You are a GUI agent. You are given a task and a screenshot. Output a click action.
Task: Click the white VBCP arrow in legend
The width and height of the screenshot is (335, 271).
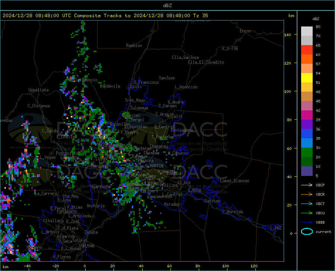point(307,185)
